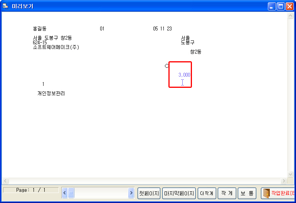Image resolution: width=296 pixels, height=203 pixels.
Task: Set zoom to 보통
Action: tap(247, 193)
